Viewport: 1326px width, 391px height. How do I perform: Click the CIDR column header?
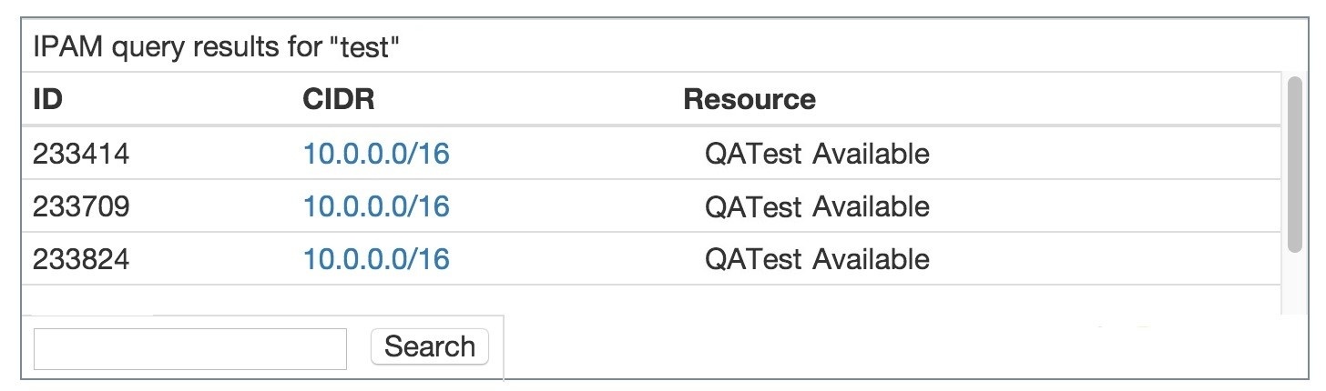(x=338, y=99)
